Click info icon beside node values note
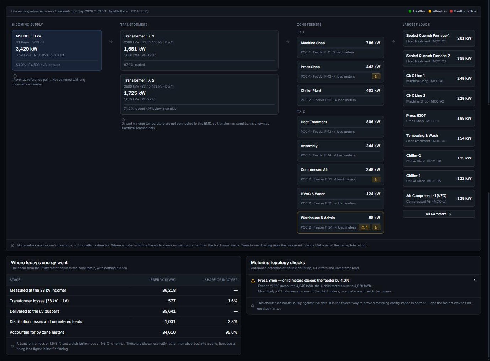 click(x=13, y=245)
